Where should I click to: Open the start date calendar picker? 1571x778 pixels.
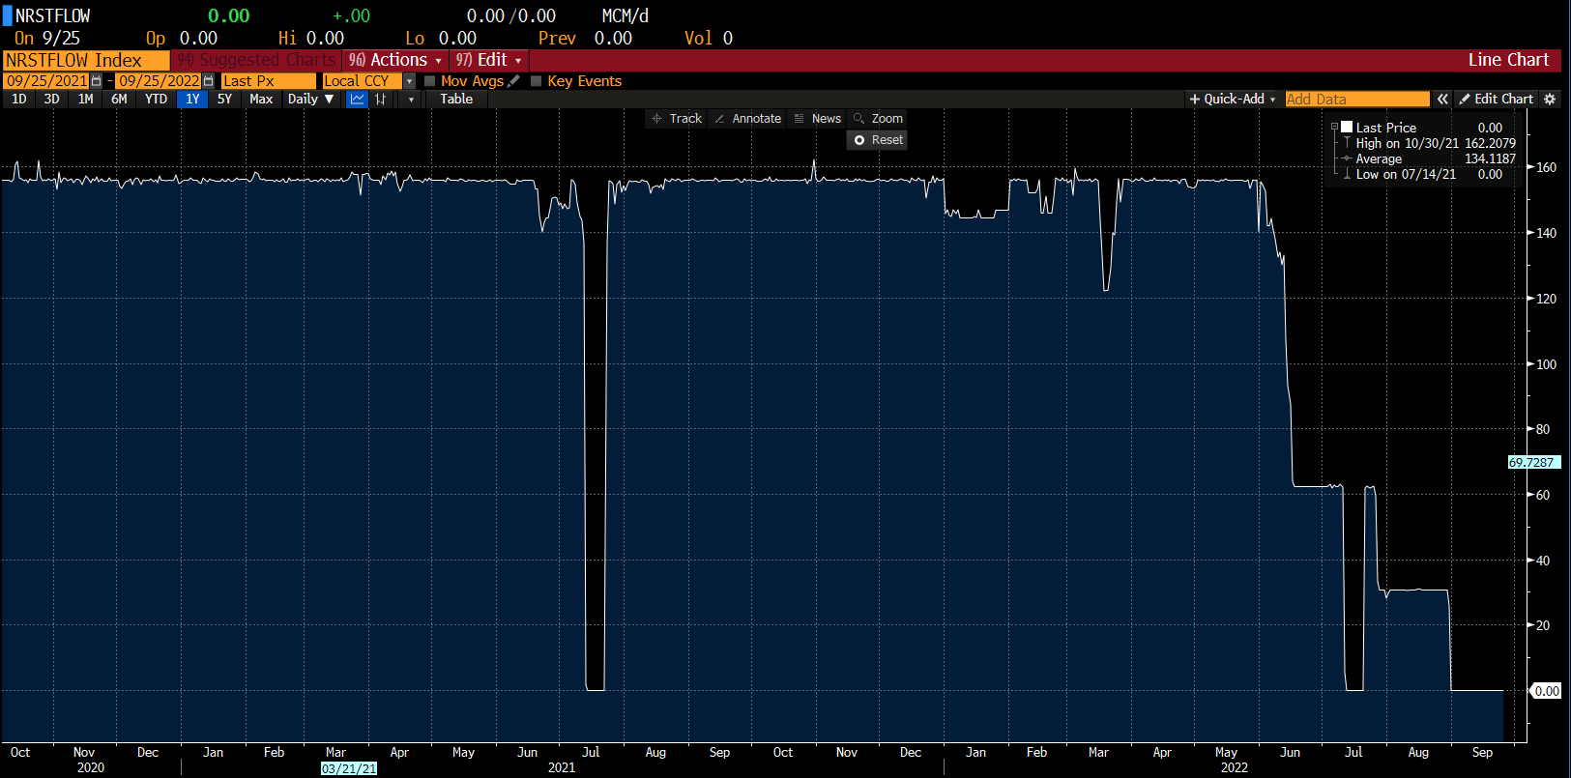tap(96, 81)
